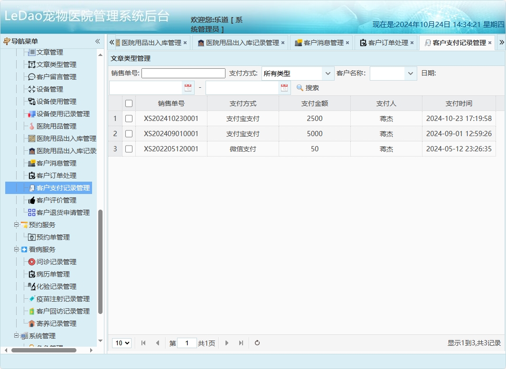Click the » icon to reveal hidden tabs
Viewport: 506px width, 369px height.
tap(501, 42)
